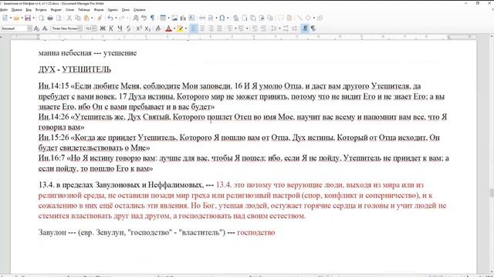Click the New document icon
Image resolution: width=494 pixels, height=277 pixels.
pyautogui.click(x=5, y=18)
